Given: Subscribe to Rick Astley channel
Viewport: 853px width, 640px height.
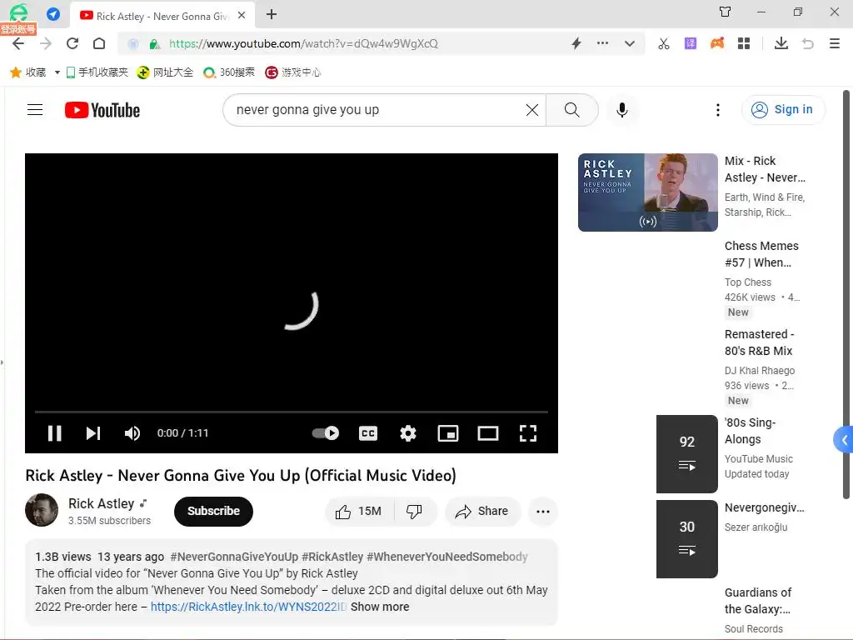Looking at the screenshot, I should (x=213, y=511).
